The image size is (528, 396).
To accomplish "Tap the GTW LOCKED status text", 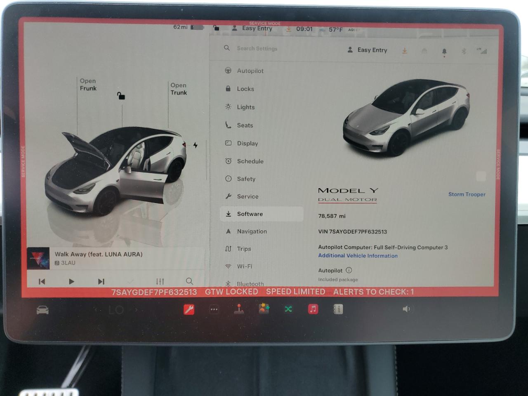I will [x=231, y=292].
